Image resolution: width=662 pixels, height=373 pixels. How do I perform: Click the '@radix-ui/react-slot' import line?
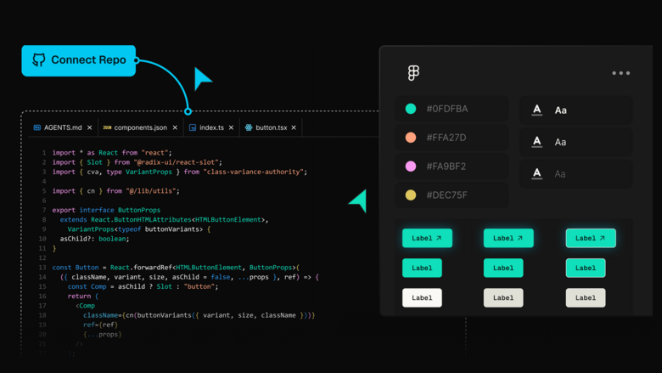137,162
